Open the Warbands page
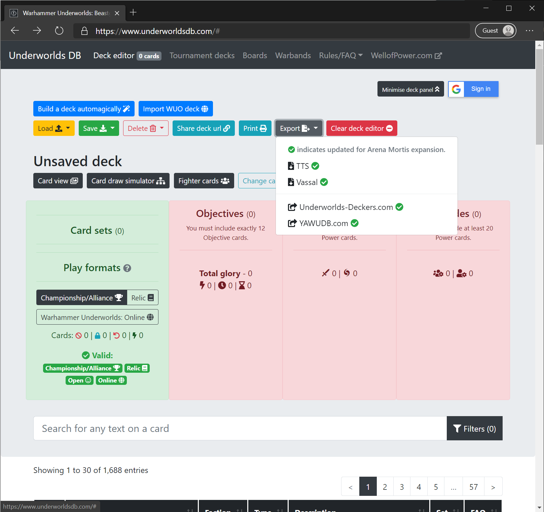Viewport: 544px width, 512px height. coord(293,56)
